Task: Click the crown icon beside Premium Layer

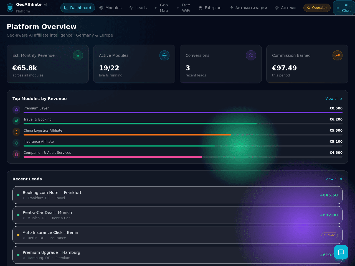Action: tap(16, 110)
